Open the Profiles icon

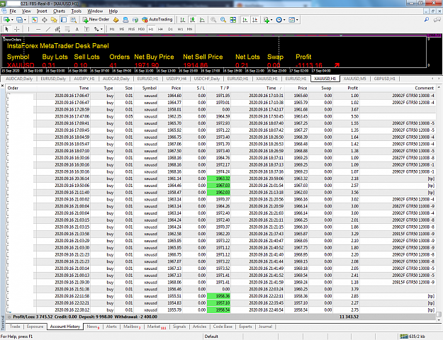pos(19,20)
